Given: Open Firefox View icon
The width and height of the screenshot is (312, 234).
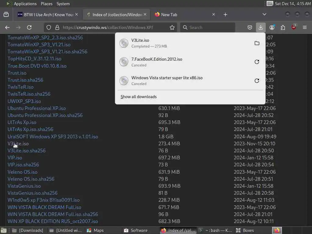Looking at the screenshot, I should pyautogui.click(x=6, y=15).
